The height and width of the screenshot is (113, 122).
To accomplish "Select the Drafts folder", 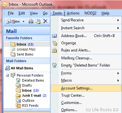I will pos(27,85).
